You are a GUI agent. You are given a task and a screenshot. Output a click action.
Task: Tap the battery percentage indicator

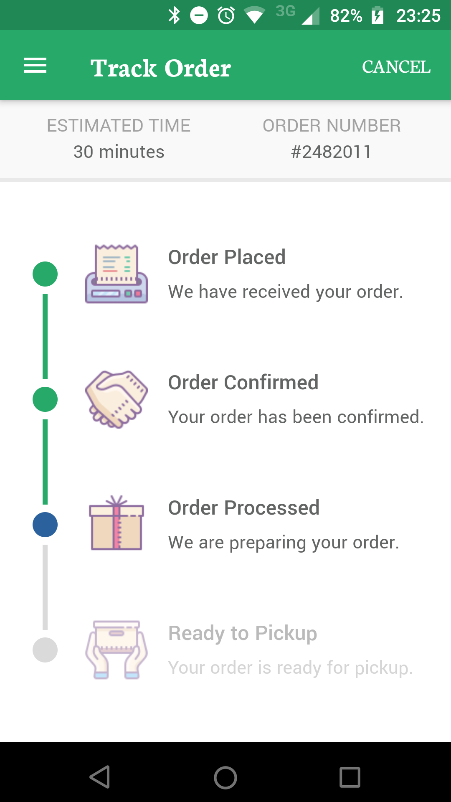[346, 16]
